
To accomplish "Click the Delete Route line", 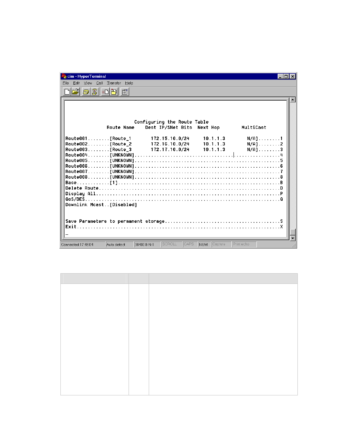I will (x=174, y=188).
